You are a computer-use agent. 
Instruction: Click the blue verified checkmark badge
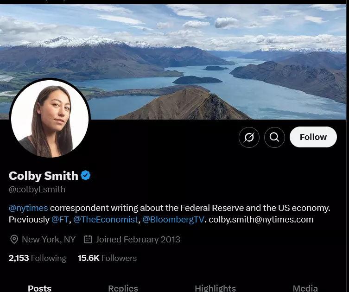click(x=85, y=175)
